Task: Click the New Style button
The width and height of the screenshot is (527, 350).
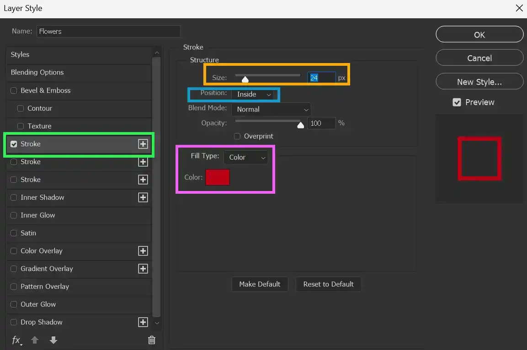Action: tap(479, 81)
